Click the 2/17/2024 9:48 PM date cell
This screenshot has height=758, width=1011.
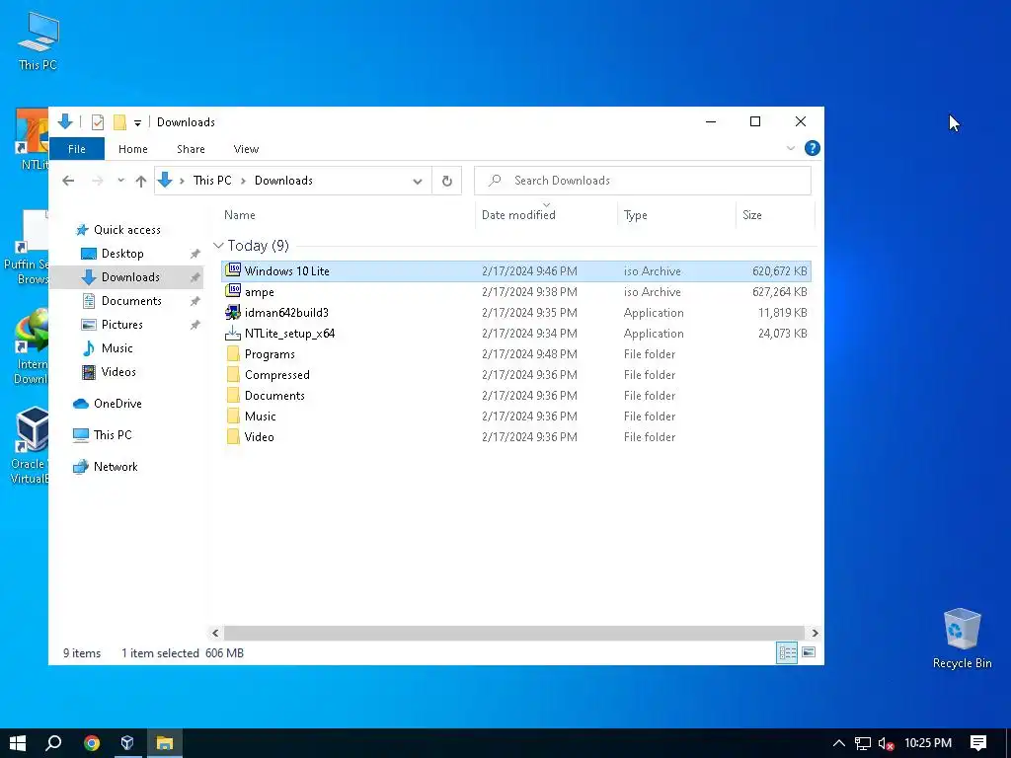click(529, 354)
